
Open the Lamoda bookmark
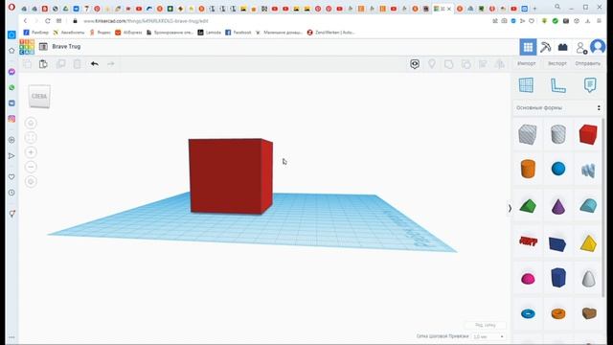[210, 33]
